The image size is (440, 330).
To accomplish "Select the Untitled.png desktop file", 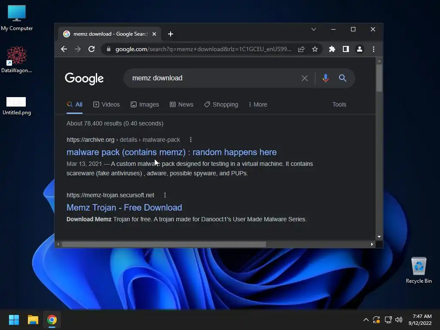I will point(17,106).
